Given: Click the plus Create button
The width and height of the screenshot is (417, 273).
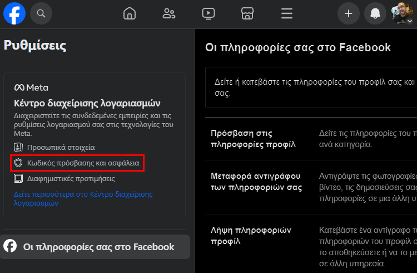Looking at the screenshot, I should coord(349,13).
